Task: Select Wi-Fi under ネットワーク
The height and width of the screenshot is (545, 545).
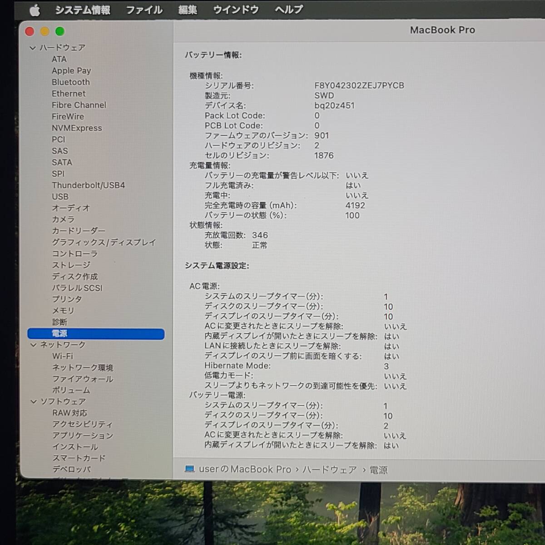Action: pos(63,357)
